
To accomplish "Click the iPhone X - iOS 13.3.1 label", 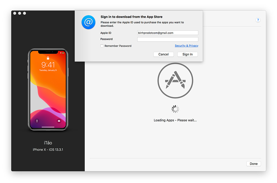I will pyautogui.click(x=48, y=149).
